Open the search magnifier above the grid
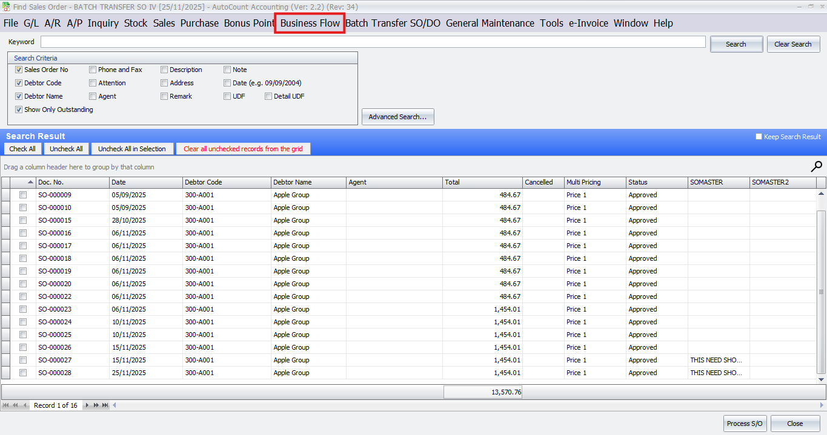This screenshot has width=827, height=435. coord(817,166)
